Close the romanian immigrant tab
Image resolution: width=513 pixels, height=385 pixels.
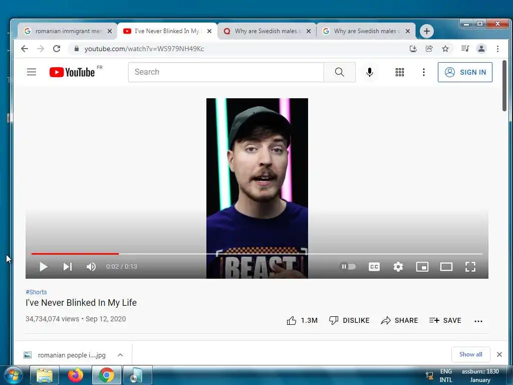coord(110,31)
